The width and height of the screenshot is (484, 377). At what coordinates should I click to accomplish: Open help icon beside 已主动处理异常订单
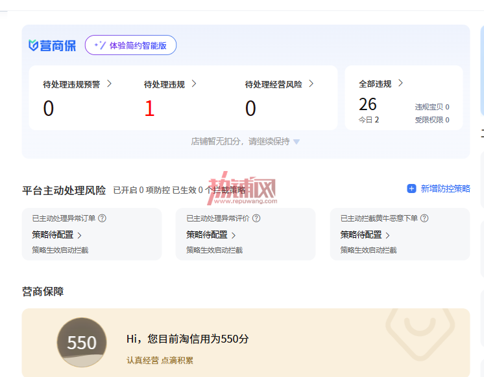click(102, 218)
